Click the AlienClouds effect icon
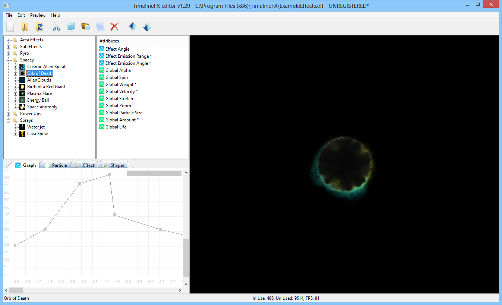This screenshot has height=305, width=502. [x=22, y=80]
